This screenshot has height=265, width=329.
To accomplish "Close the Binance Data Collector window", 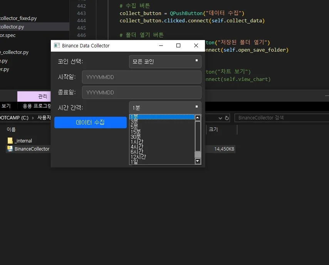I will (x=196, y=45).
